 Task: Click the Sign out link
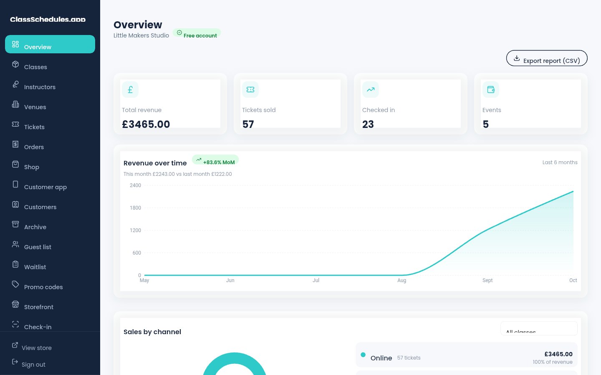coord(50,362)
